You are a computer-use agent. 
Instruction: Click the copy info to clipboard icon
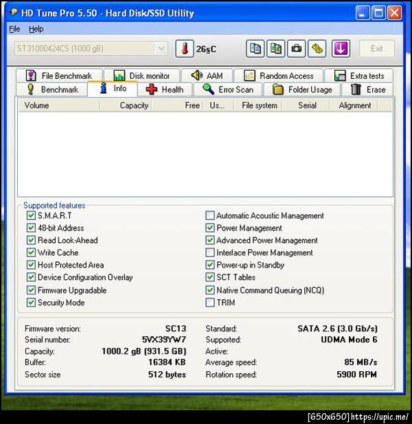pyautogui.click(x=255, y=49)
